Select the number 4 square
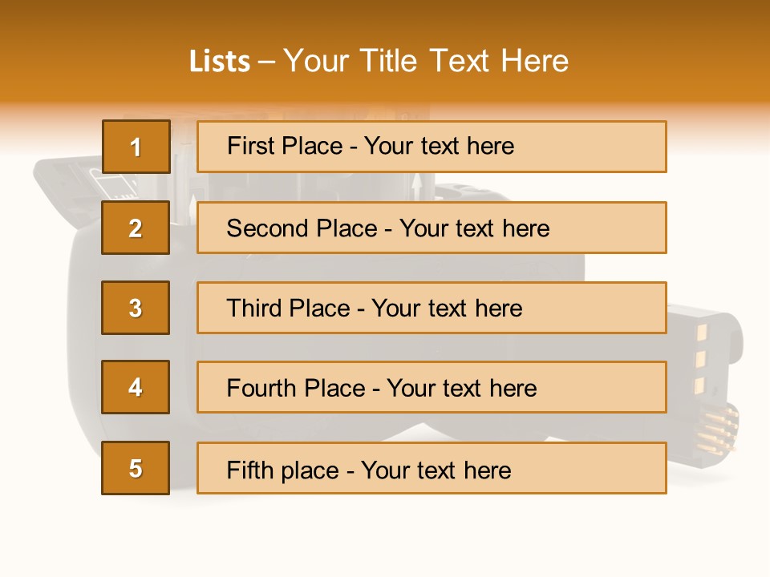The image size is (770, 577). (x=136, y=387)
